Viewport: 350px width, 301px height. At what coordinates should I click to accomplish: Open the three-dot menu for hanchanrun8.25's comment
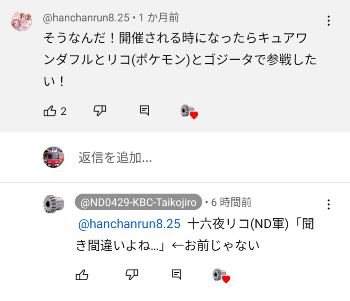[x=329, y=21]
